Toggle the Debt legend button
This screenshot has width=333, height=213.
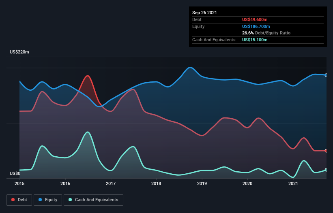19,200
